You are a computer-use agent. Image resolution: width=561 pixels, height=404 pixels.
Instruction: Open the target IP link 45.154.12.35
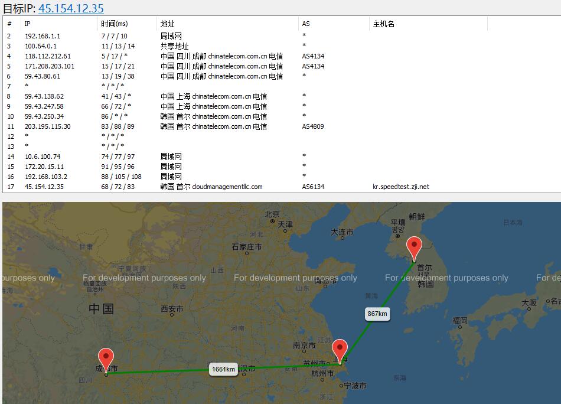pyautogui.click(x=71, y=8)
